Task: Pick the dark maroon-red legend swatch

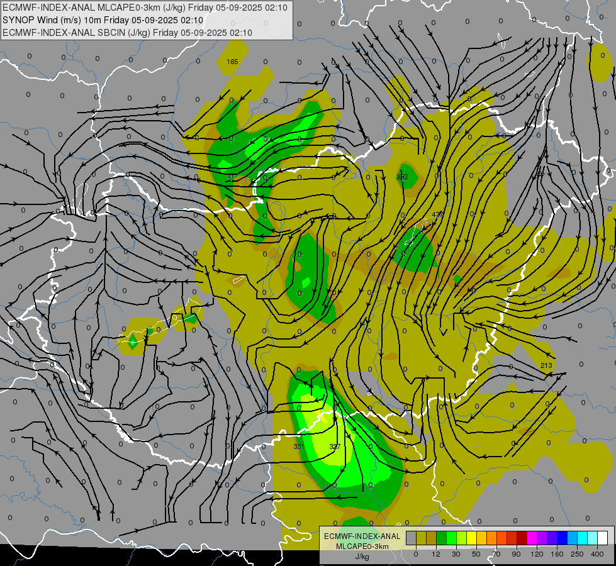Action: [522, 538]
